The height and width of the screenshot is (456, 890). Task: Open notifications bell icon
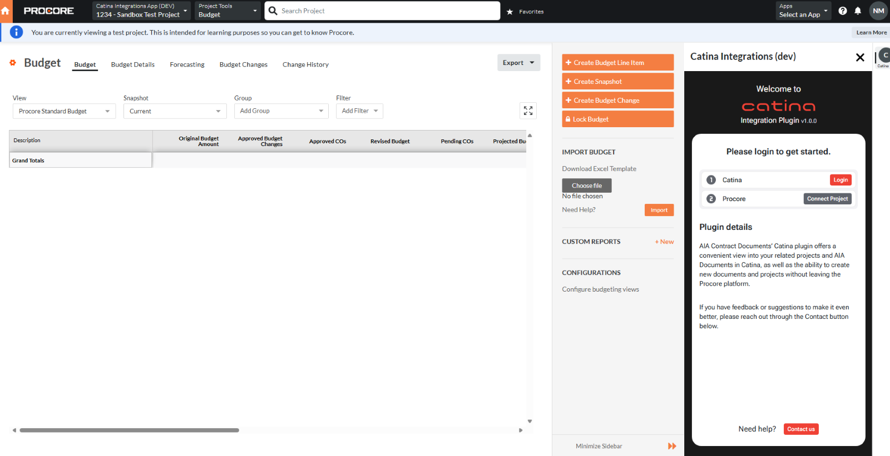pyautogui.click(x=858, y=11)
